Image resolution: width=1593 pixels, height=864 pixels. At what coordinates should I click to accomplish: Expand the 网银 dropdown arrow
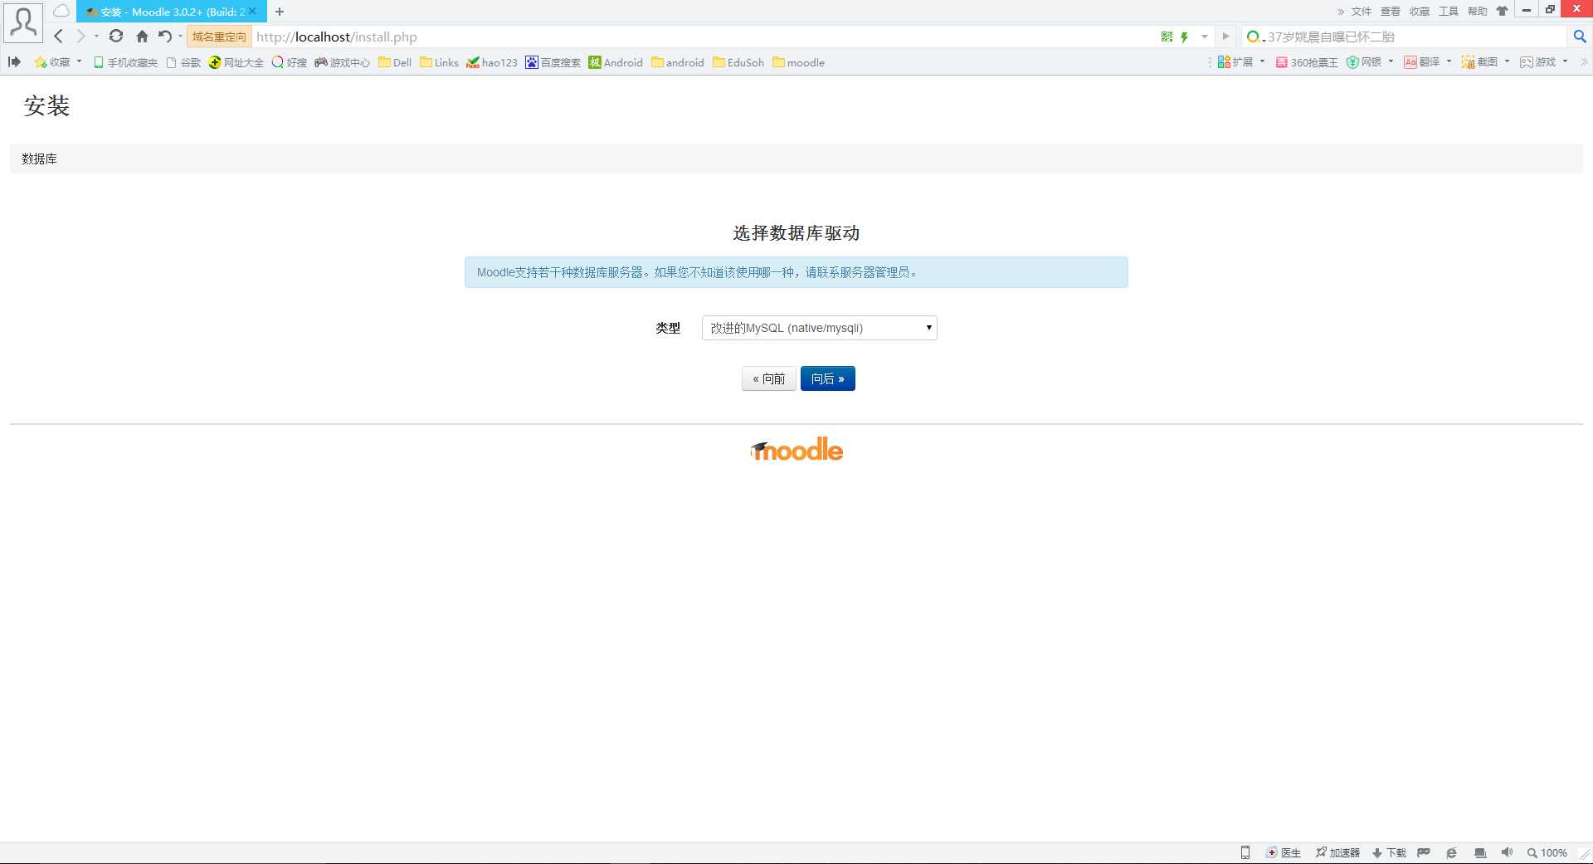(1391, 61)
